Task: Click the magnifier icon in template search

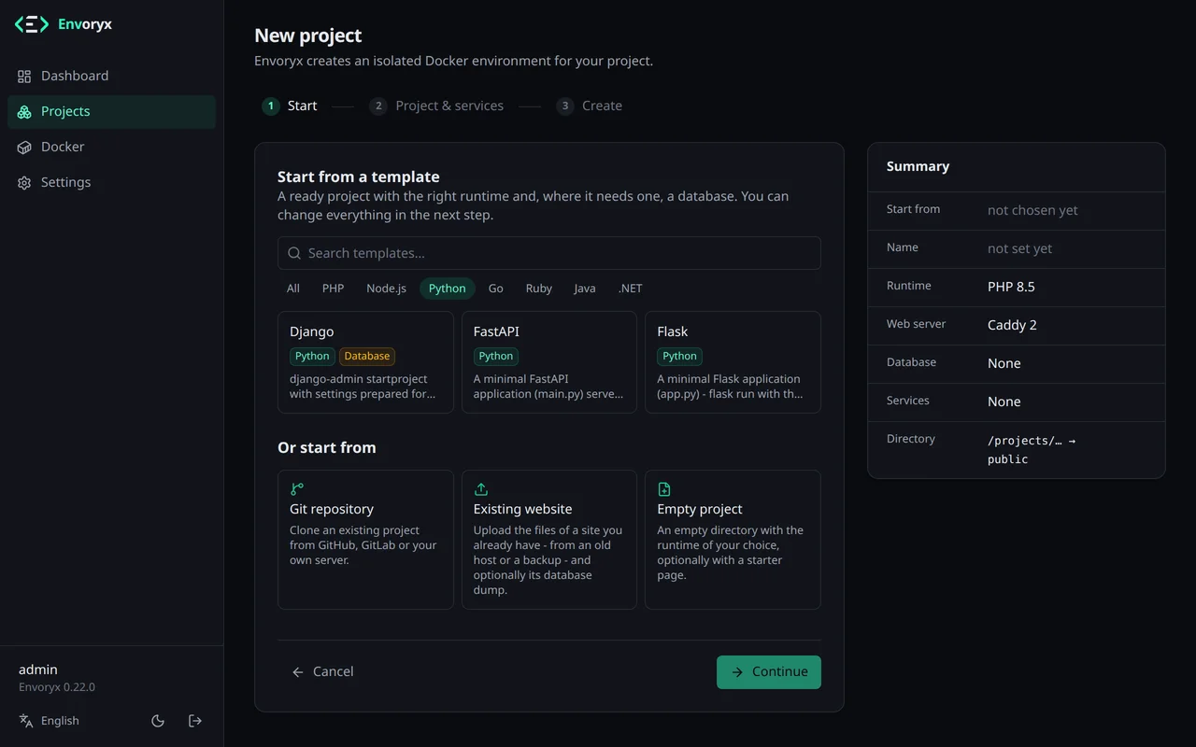Action: tap(294, 253)
